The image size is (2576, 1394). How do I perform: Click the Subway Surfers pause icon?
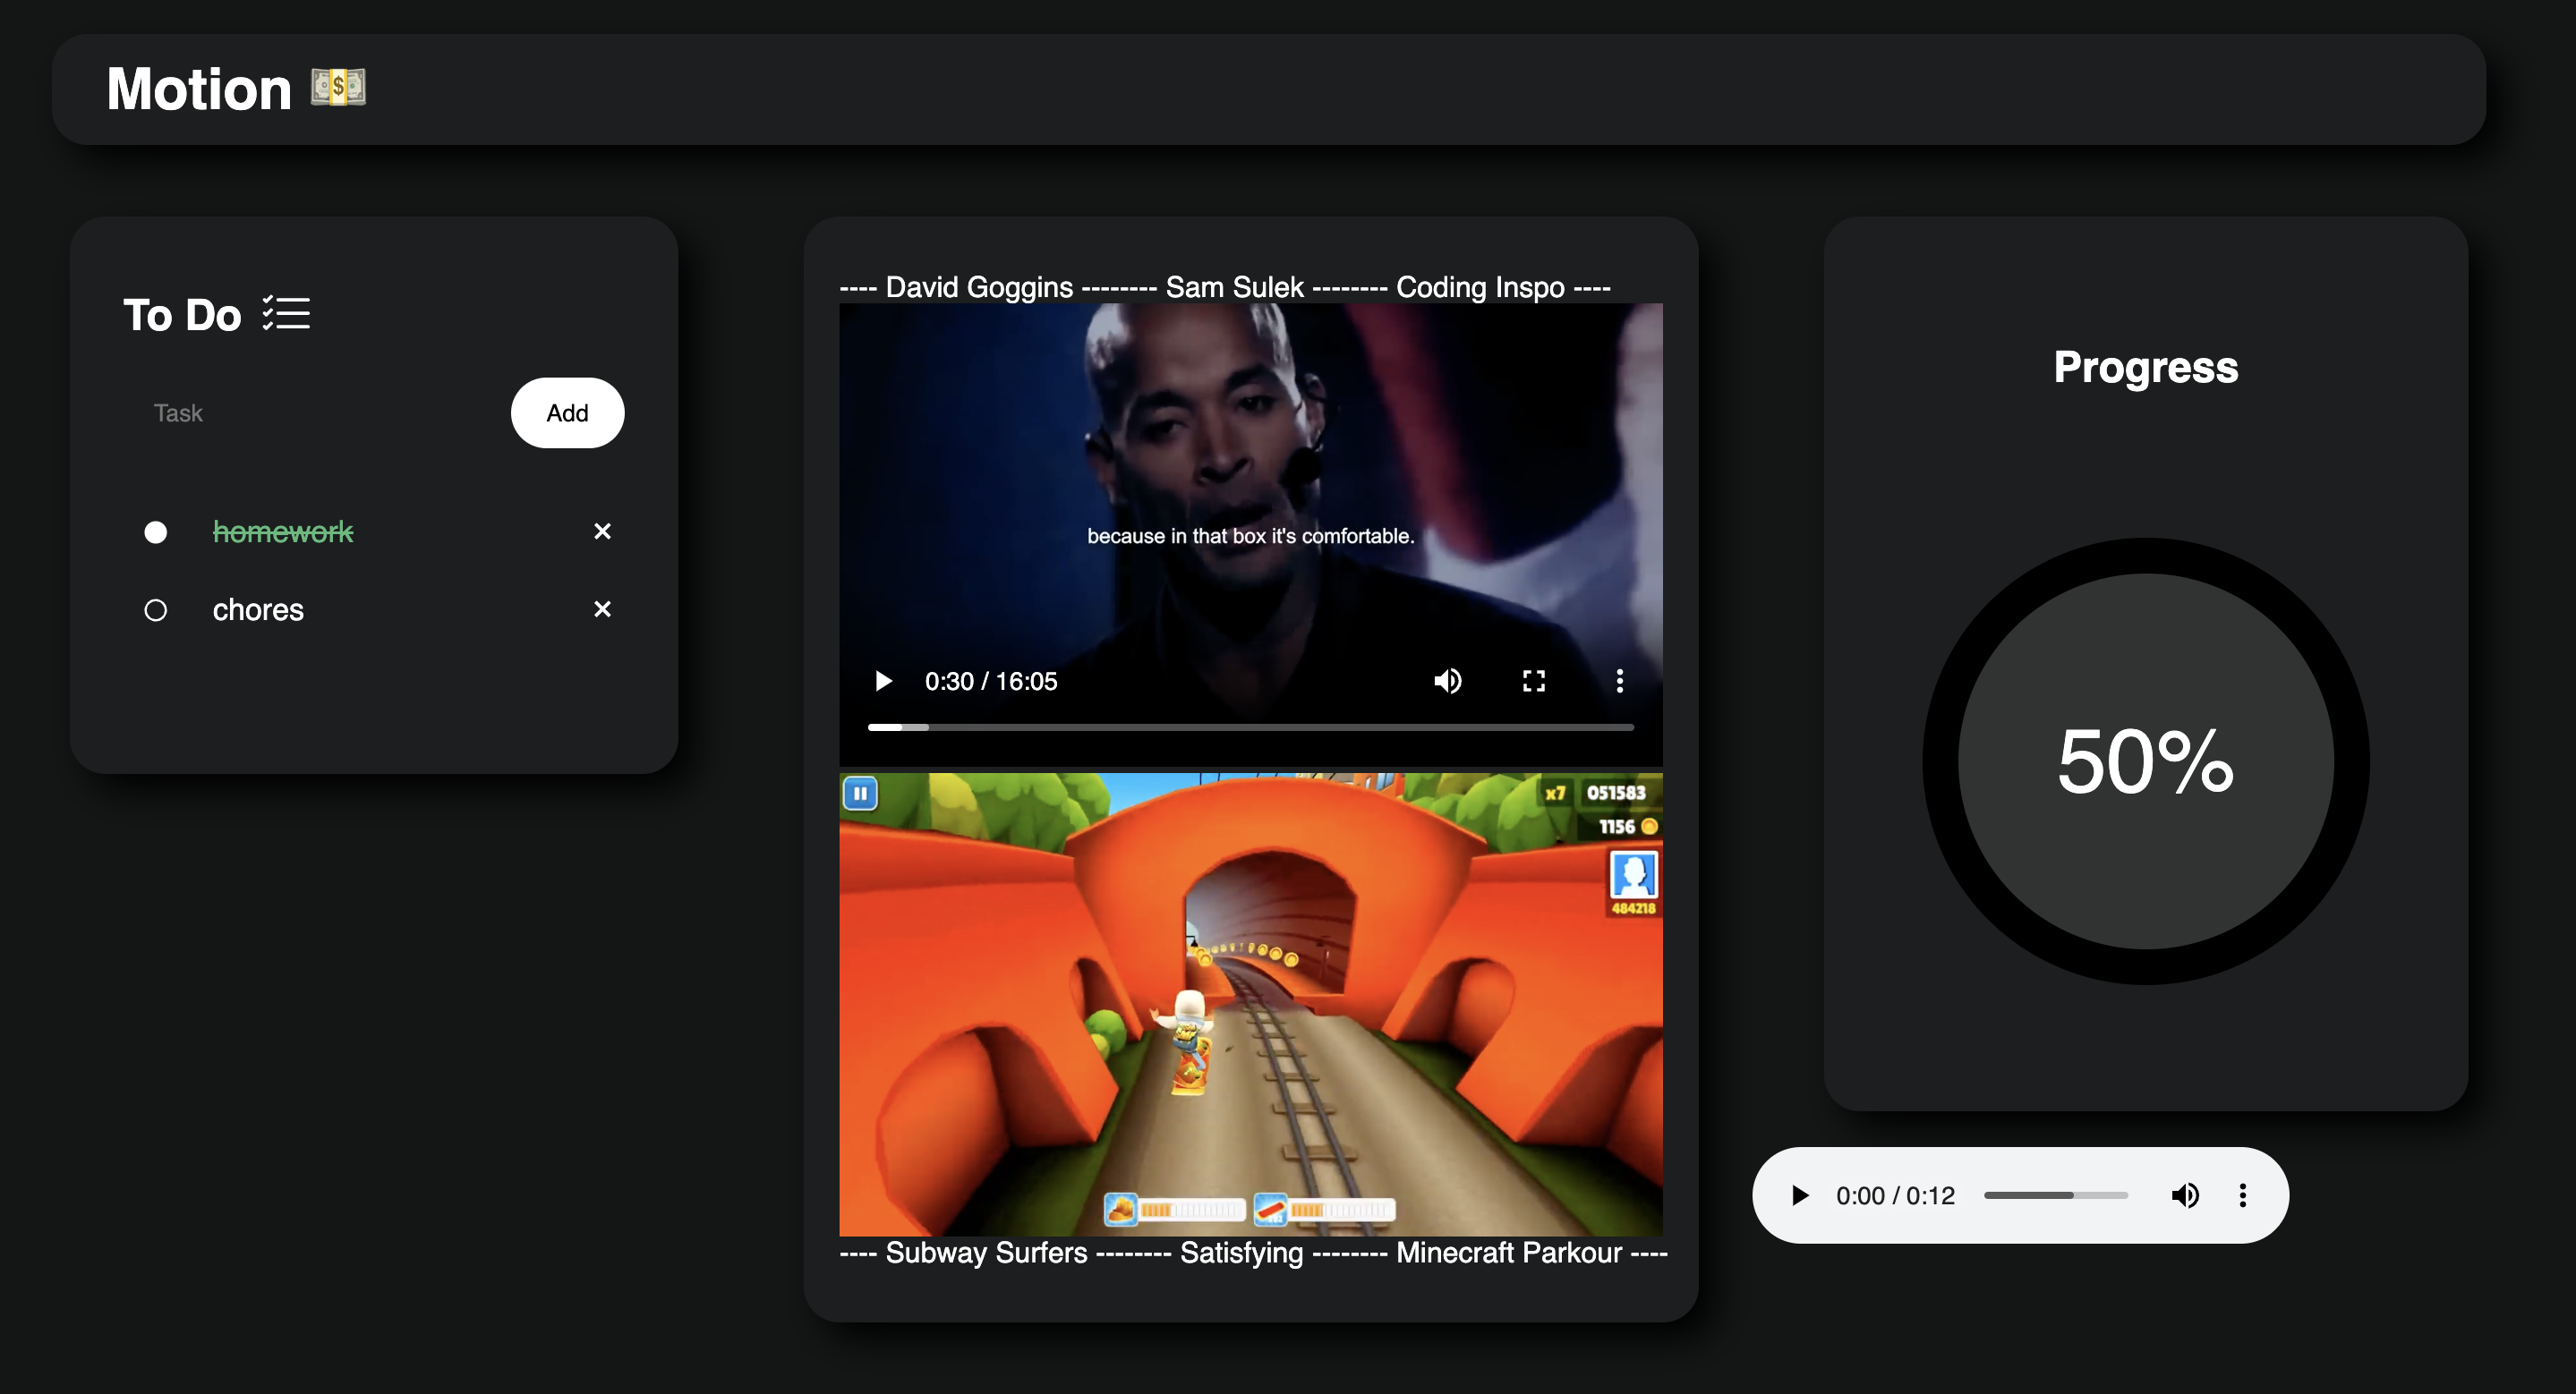pos(860,794)
